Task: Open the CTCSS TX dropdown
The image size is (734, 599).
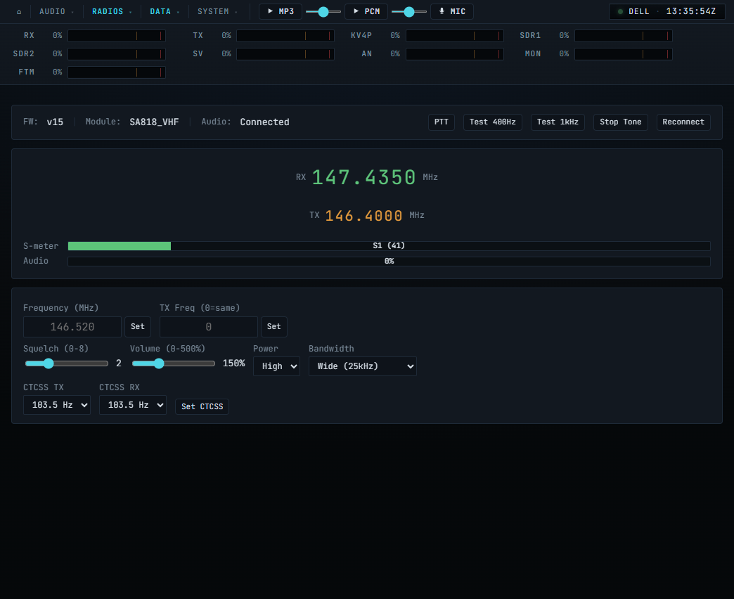Action: tap(57, 405)
